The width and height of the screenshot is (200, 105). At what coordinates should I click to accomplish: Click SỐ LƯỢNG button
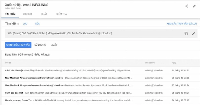tap(40, 45)
